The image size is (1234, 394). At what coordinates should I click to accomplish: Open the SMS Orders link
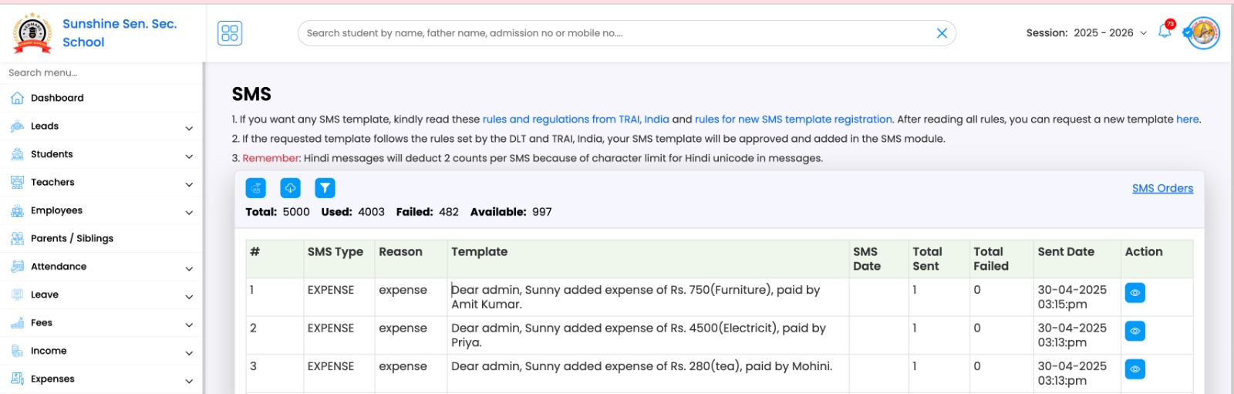click(1162, 188)
